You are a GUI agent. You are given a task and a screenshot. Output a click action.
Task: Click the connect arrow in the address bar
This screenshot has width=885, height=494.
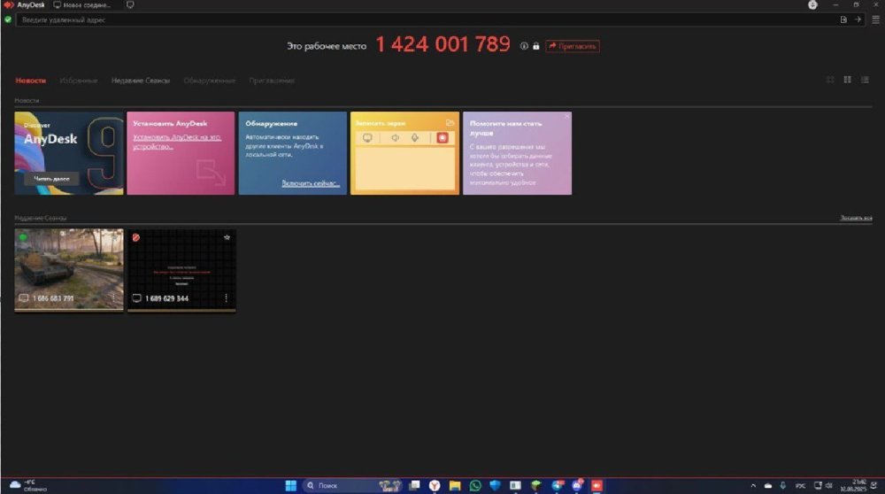(858, 19)
